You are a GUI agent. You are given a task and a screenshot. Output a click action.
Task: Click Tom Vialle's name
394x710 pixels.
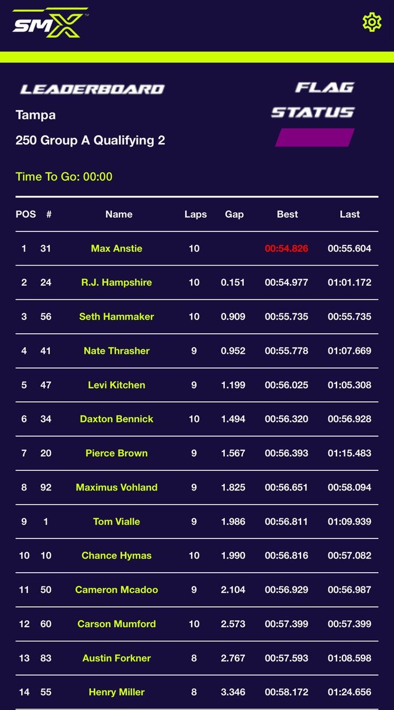click(117, 521)
